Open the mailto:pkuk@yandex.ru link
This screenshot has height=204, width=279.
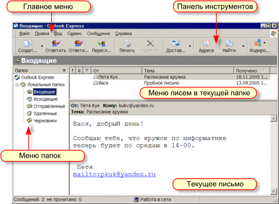pyautogui.click(x=114, y=174)
